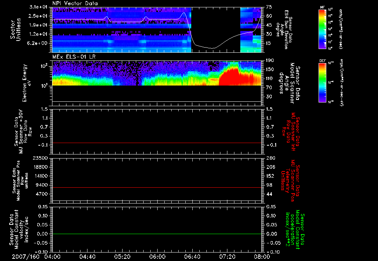
Task: Click the "08:00" time axis label
Action: 262,257
